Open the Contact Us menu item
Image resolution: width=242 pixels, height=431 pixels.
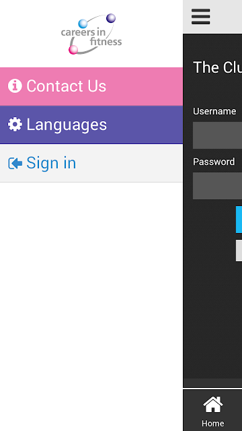(91, 86)
